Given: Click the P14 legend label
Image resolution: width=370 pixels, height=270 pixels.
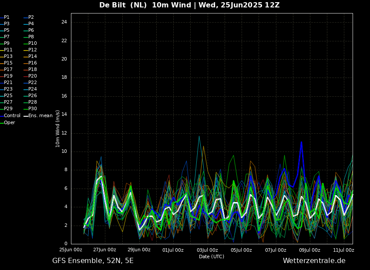Looking at the screenshot, I should 33,57.
